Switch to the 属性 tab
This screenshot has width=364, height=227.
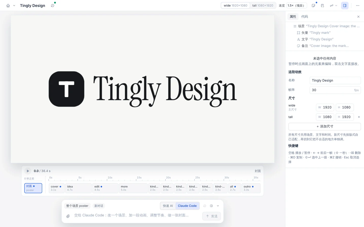click(293, 17)
